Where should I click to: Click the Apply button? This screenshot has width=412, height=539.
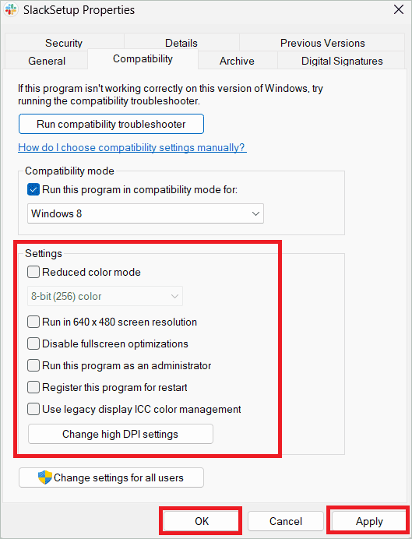369,521
